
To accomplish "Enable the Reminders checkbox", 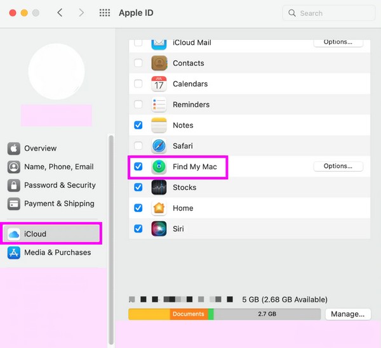I will [138, 105].
